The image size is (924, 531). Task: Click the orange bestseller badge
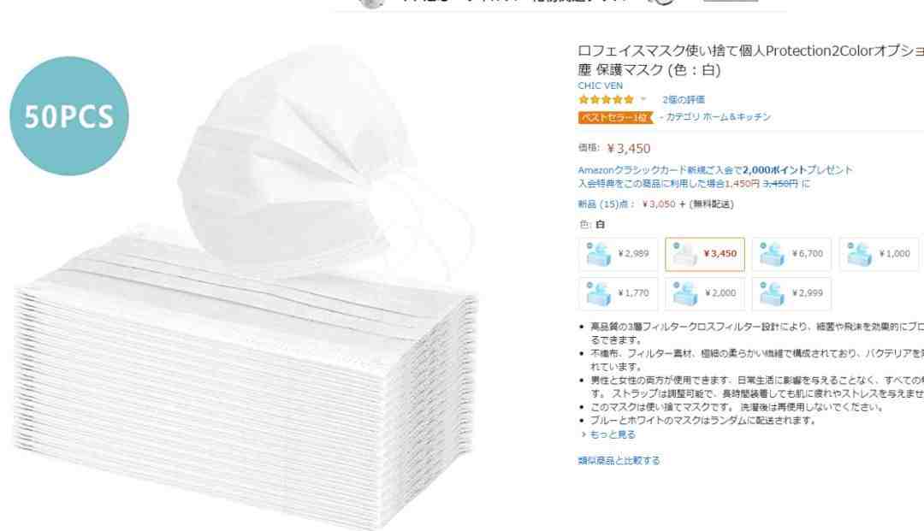pyautogui.click(x=616, y=117)
